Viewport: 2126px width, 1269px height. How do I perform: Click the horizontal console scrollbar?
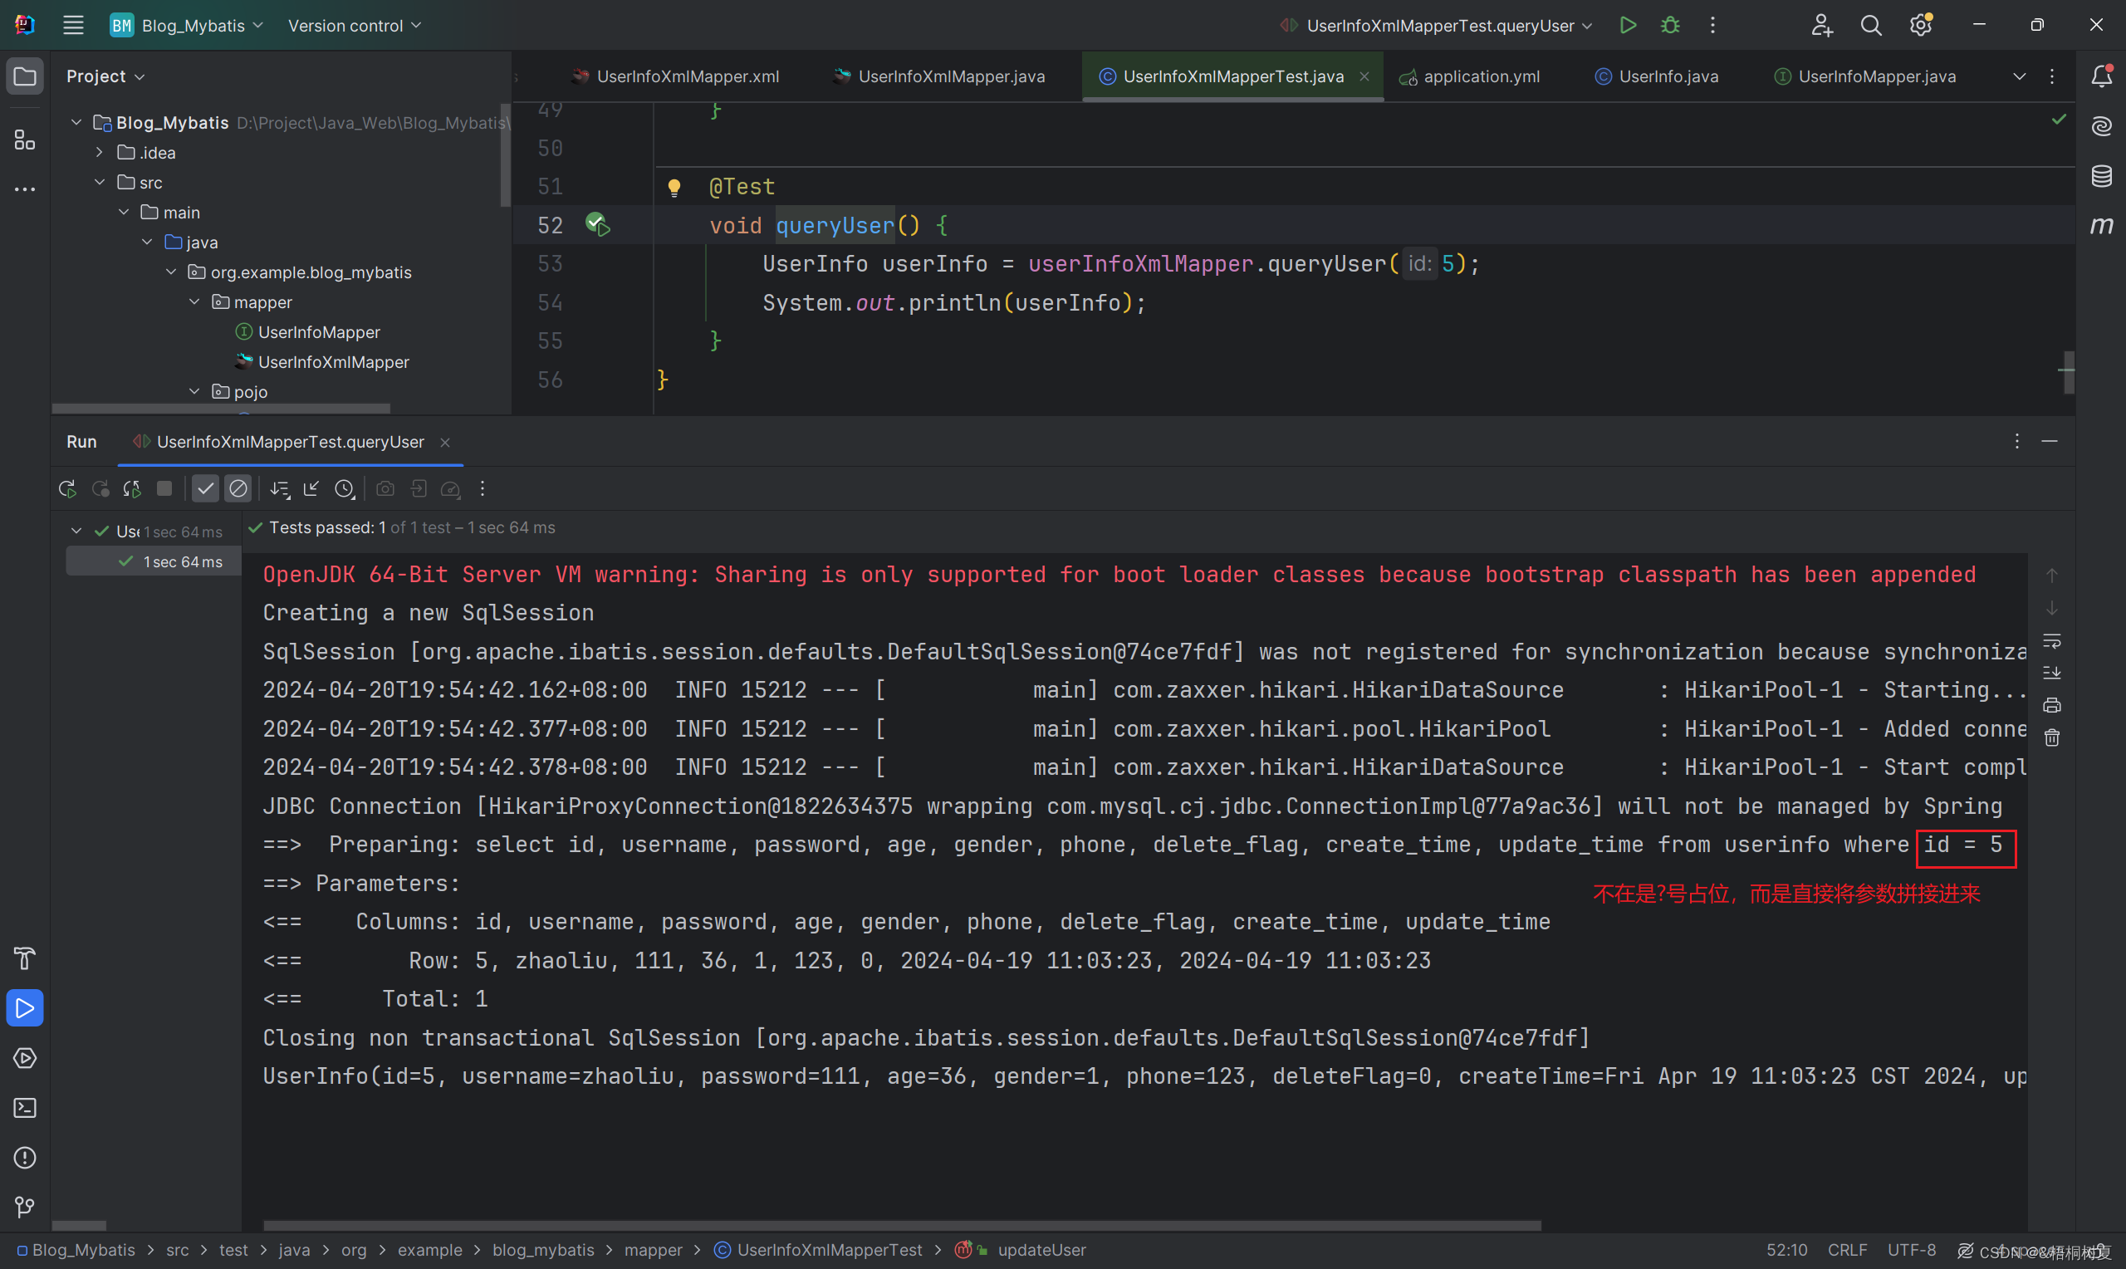[x=902, y=1225]
